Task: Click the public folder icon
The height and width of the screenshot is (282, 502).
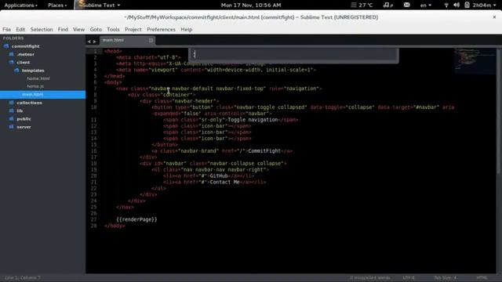Action: coord(12,118)
